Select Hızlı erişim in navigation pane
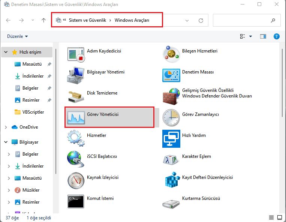 click(27, 52)
